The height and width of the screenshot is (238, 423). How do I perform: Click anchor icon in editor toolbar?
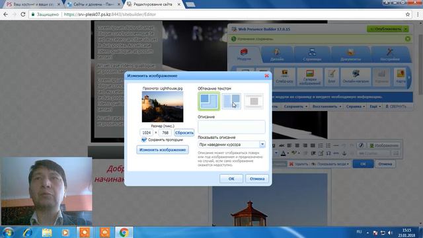tap(344, 153)
